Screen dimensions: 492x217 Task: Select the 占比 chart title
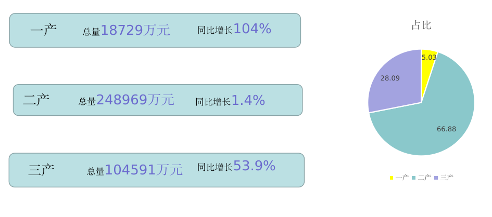click(x=421, y=25)
